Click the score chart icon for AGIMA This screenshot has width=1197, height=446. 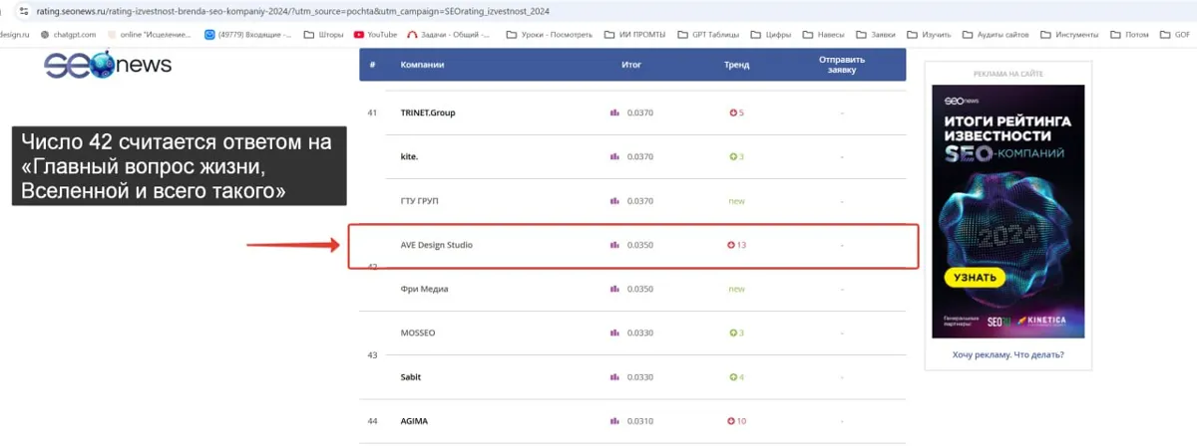[614, 421]
